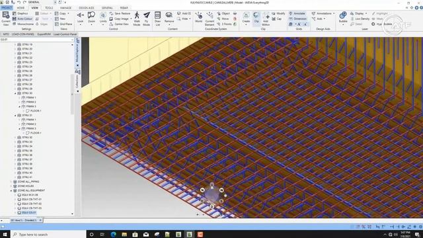Switch to the MANAGE ribbon tab
Screen dimensions: 423x238
point(65,8)
